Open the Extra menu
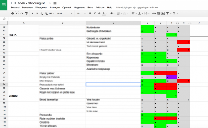Screen dimensions: 208x128 point(90,8)
